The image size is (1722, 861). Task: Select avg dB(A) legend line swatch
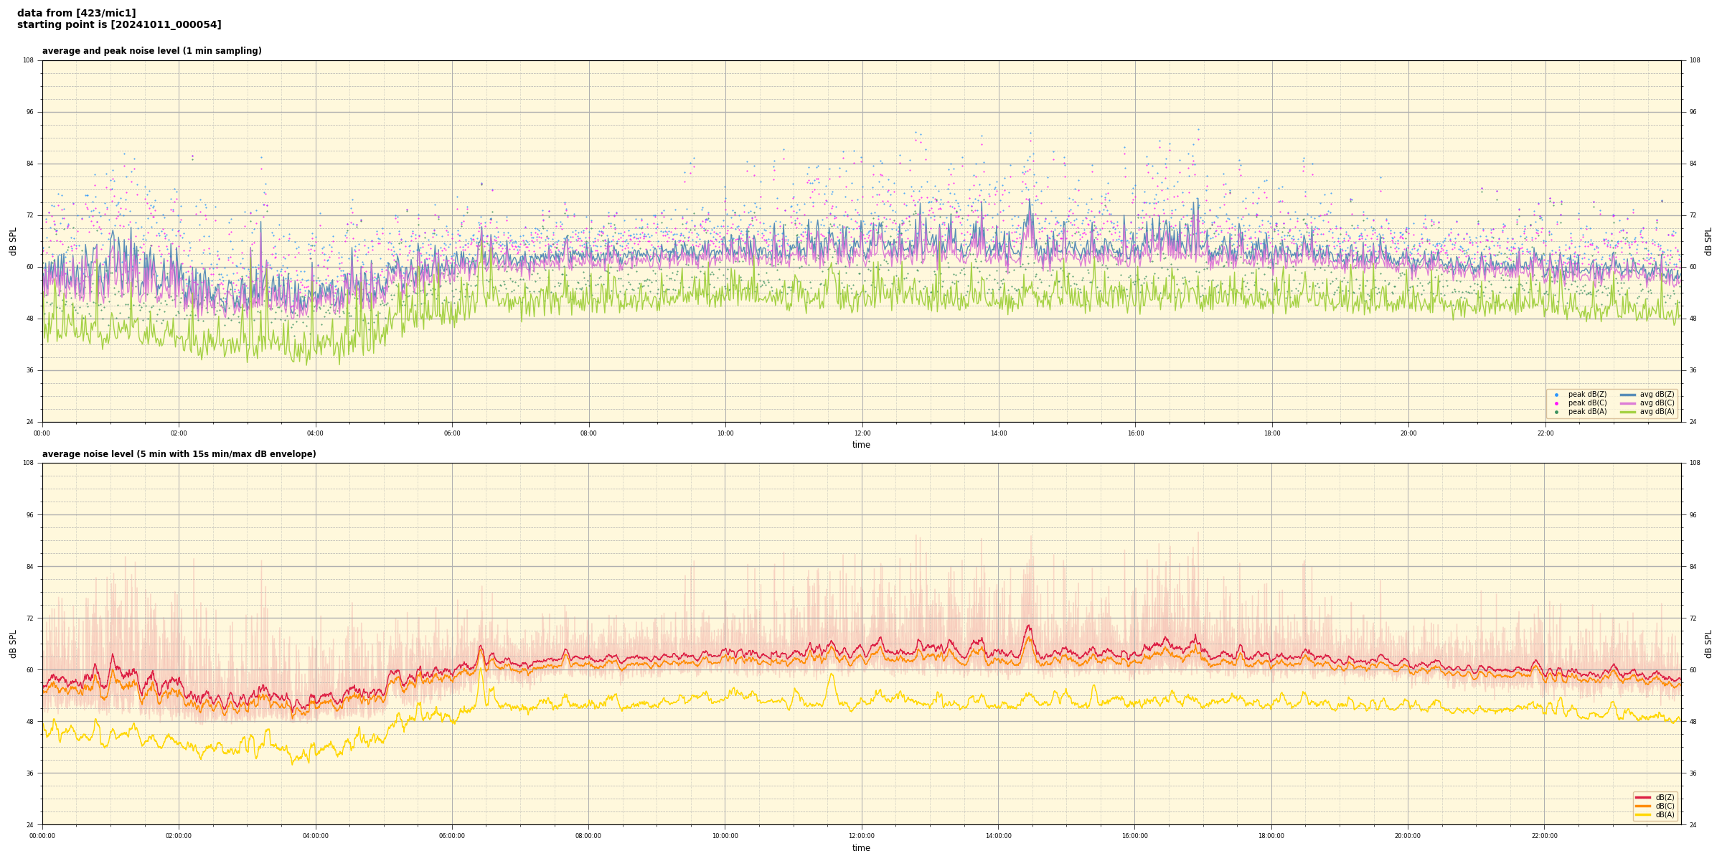1628,412
